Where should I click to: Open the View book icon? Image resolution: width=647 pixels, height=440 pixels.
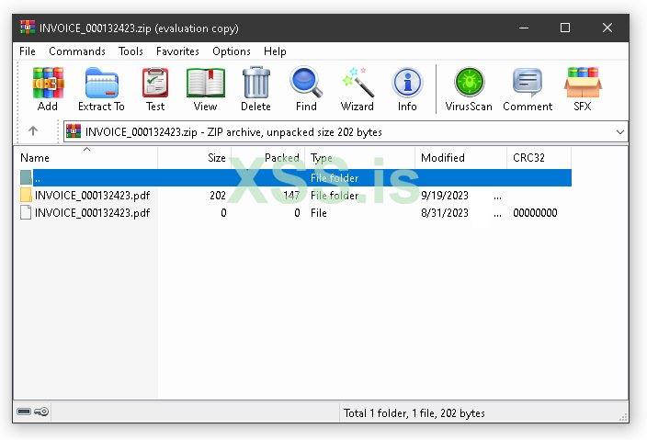[x=206, y=83]
